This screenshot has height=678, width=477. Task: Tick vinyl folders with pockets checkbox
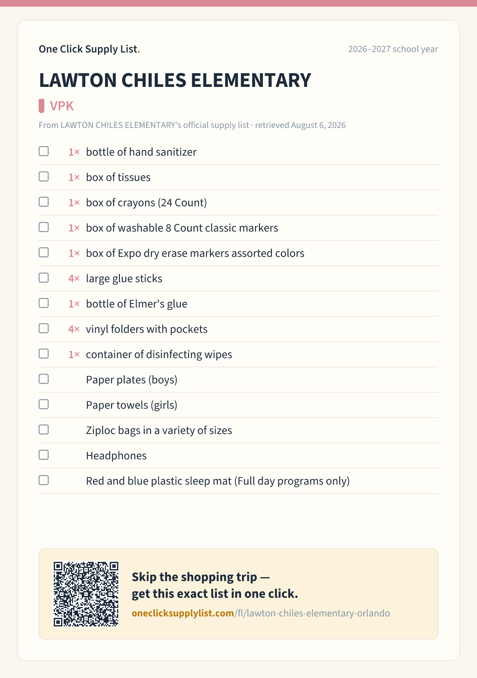point(44,328)
